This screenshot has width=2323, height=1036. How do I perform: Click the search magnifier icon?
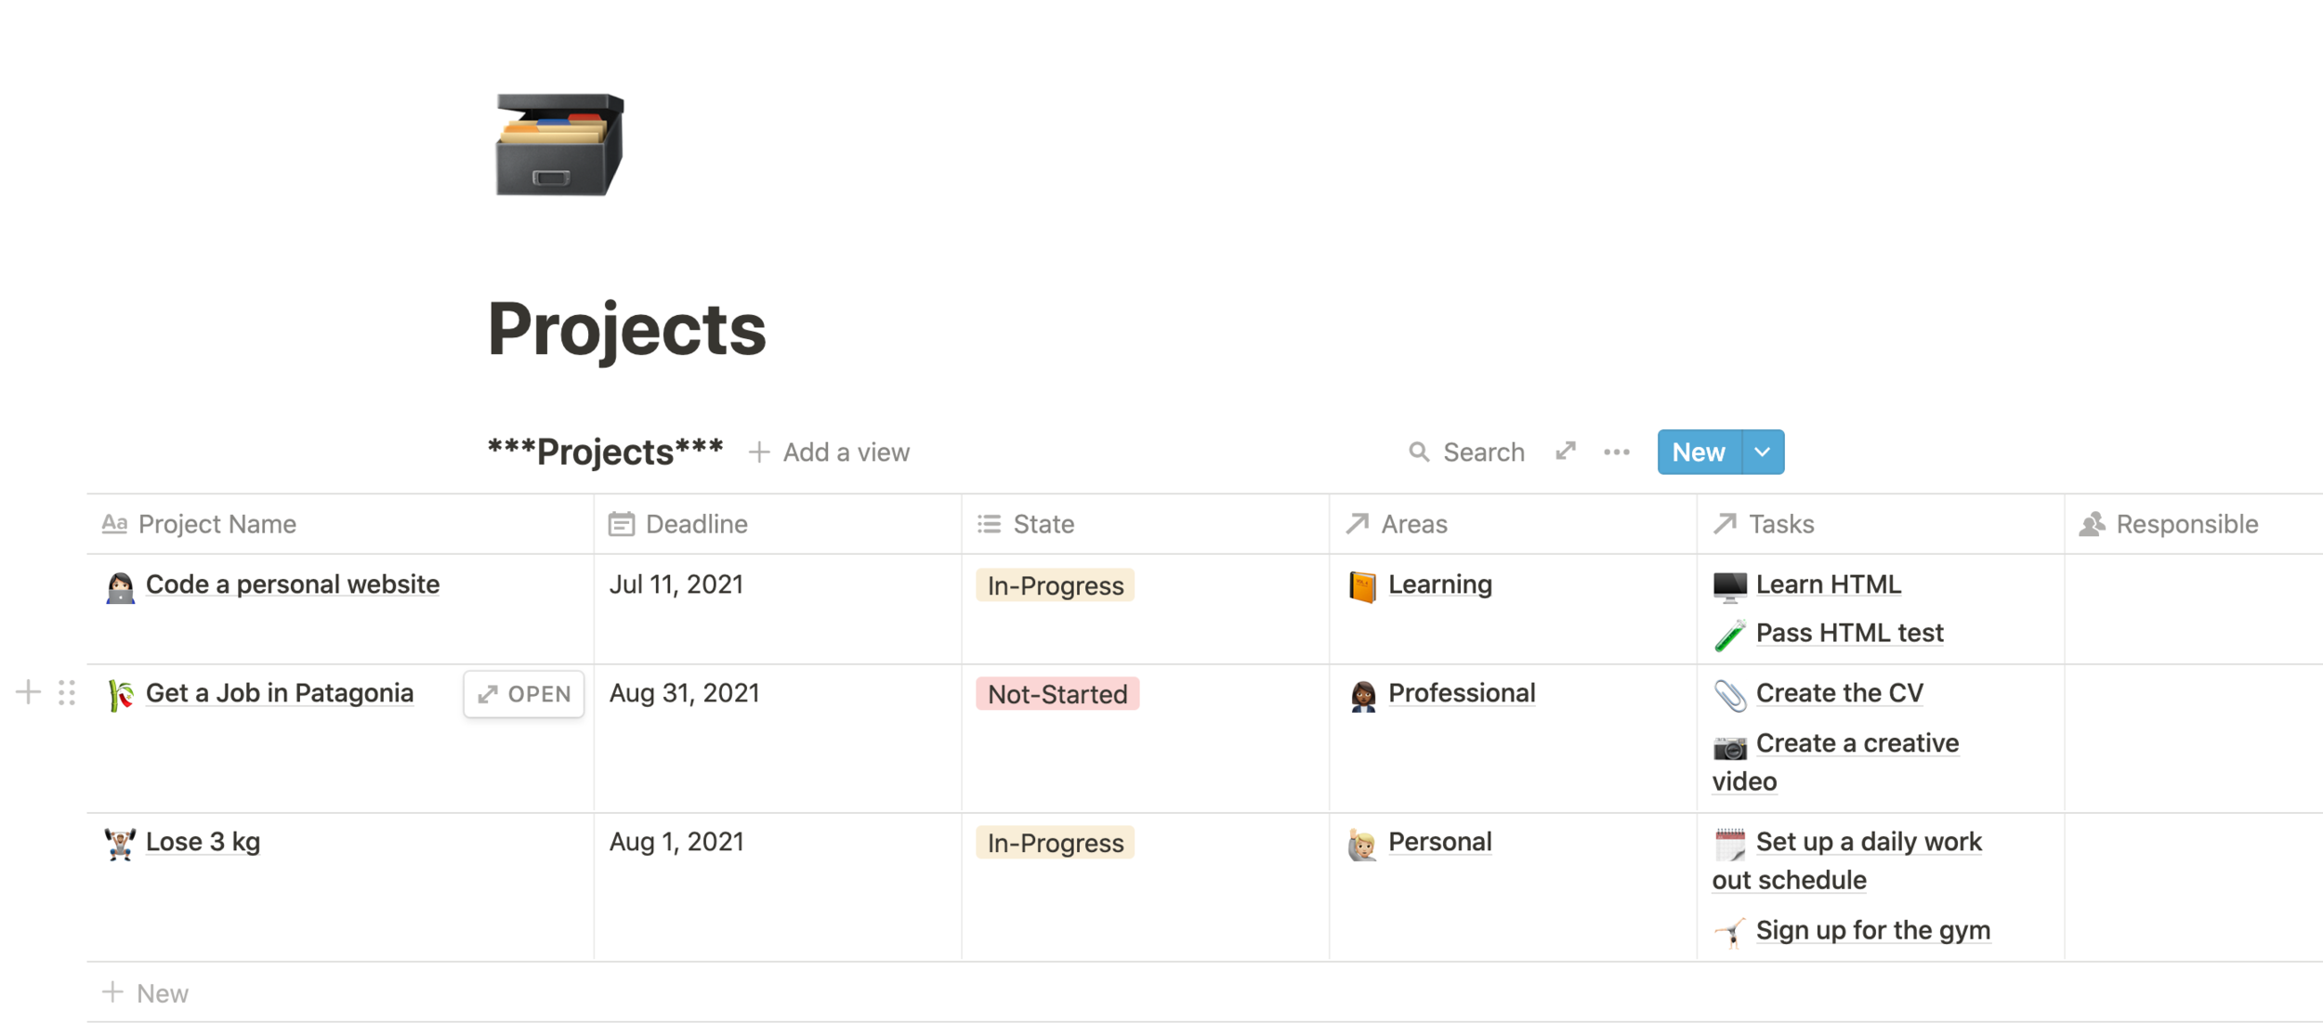1418,452
